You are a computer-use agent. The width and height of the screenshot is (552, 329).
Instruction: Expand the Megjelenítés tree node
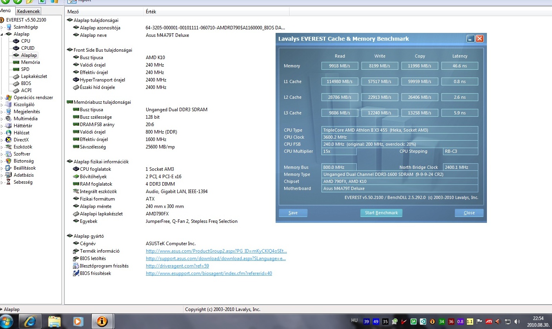click(2, 112)
